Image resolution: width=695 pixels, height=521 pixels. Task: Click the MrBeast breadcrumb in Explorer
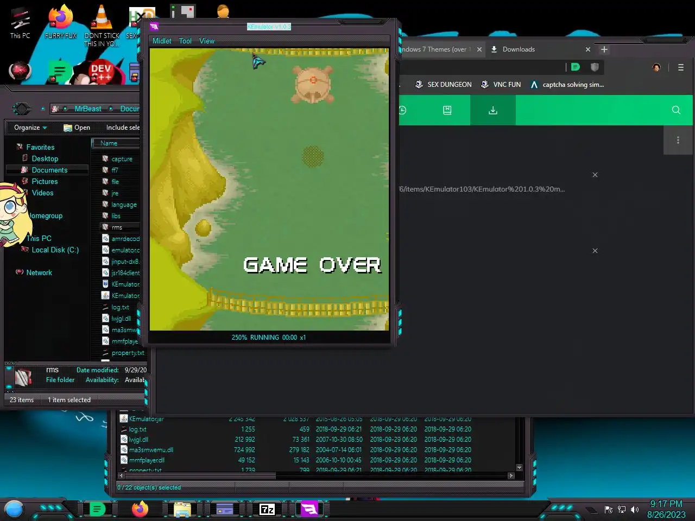tap(88, 109)
